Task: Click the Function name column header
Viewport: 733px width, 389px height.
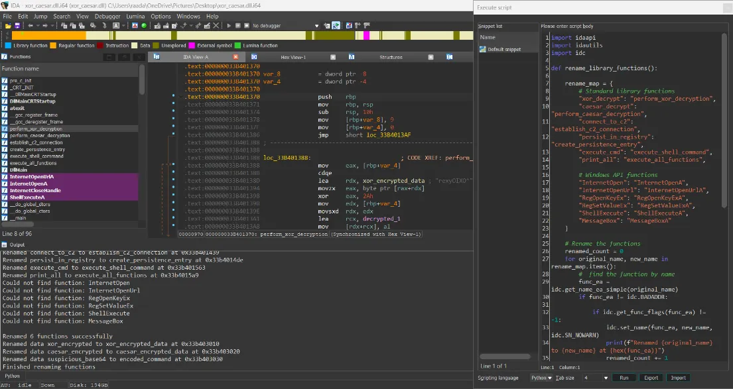Action: (x=69, y=69)
